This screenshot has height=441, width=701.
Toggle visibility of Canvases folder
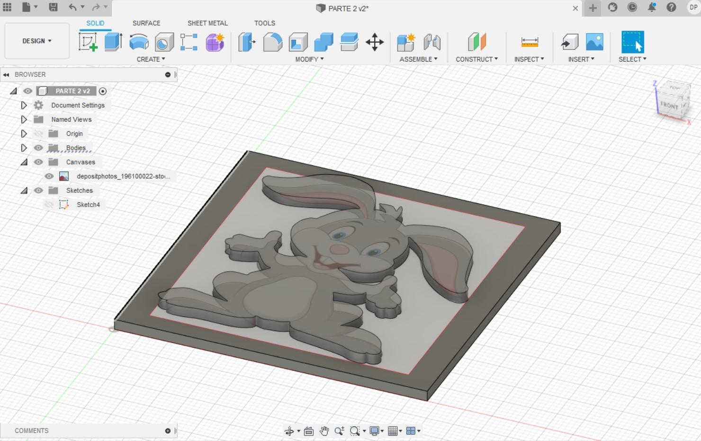tap(38, 162)
